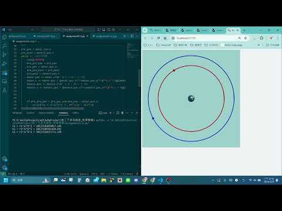Close the active browser tab
282x211 pixels.
(237, 30)
